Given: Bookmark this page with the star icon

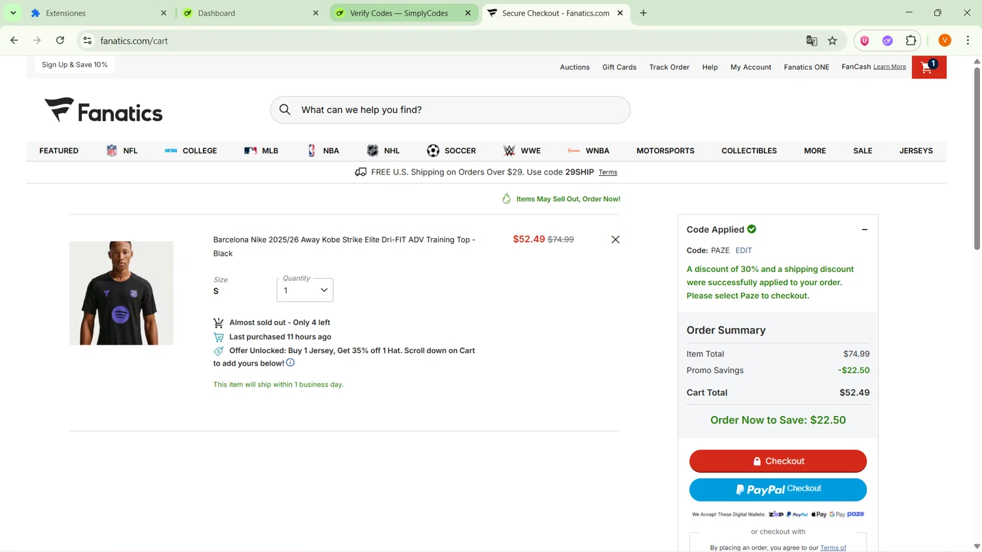Looking at the screenshot, I should point(833,41).
